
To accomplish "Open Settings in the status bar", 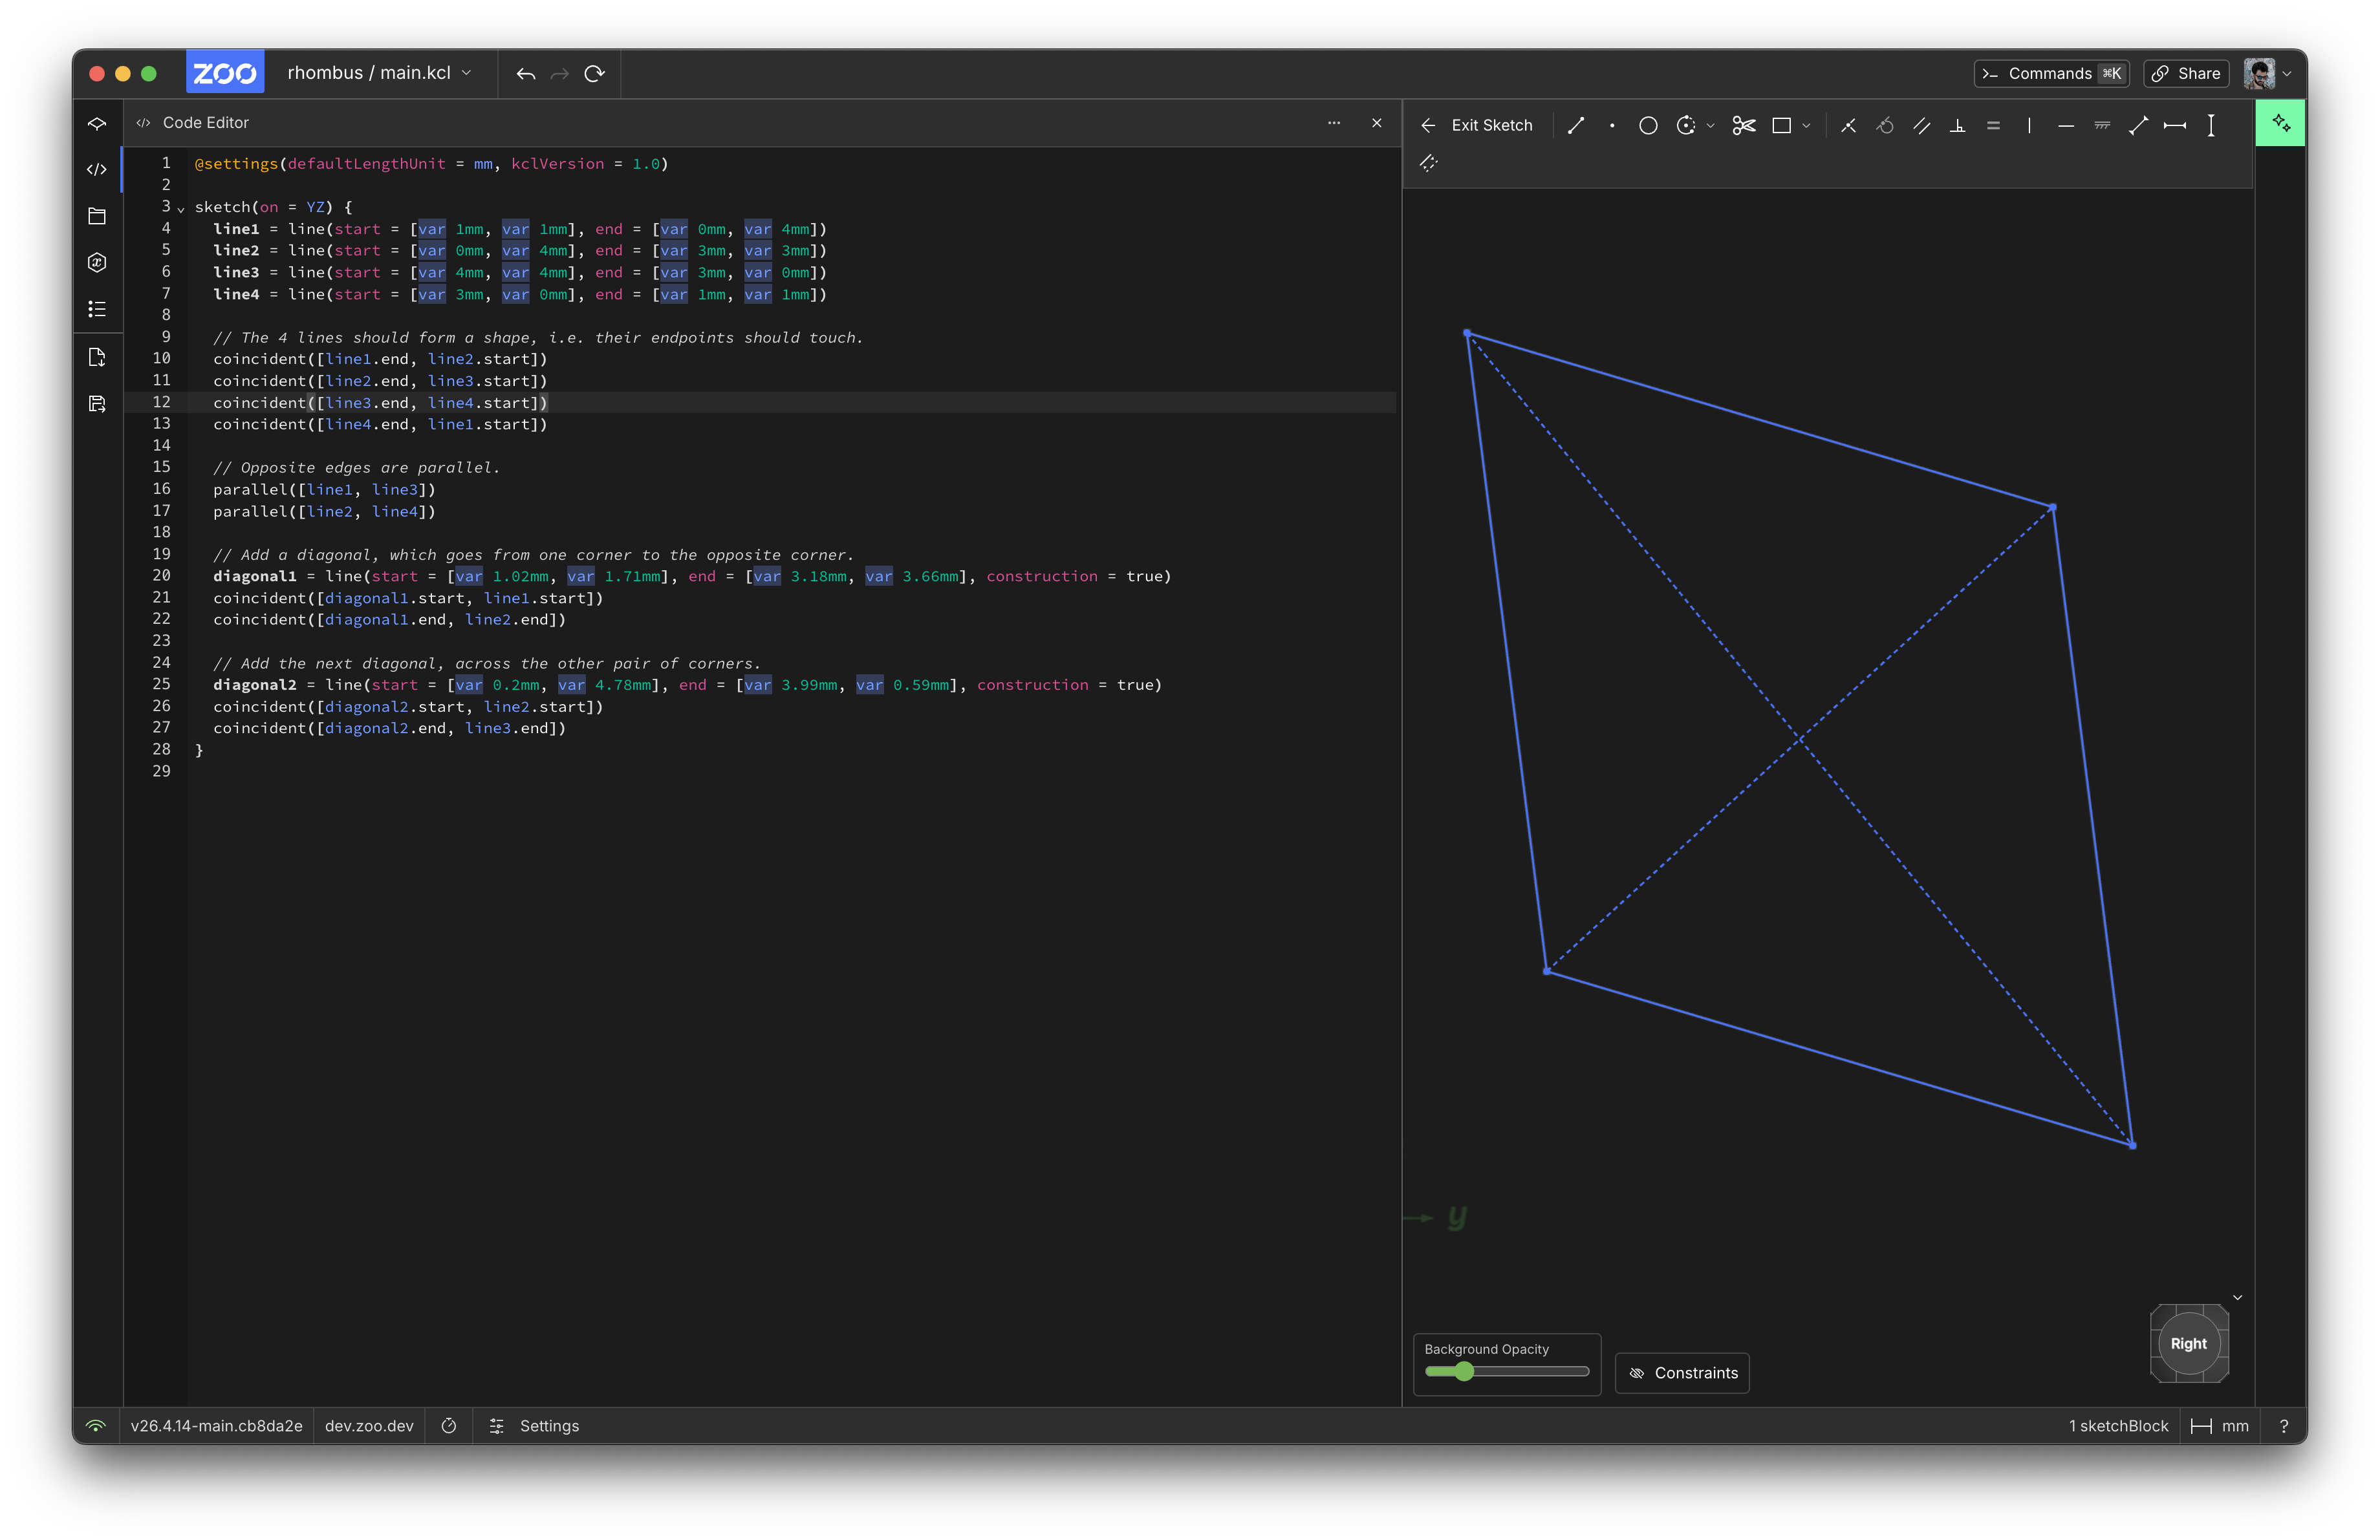I will point(534,1425).
